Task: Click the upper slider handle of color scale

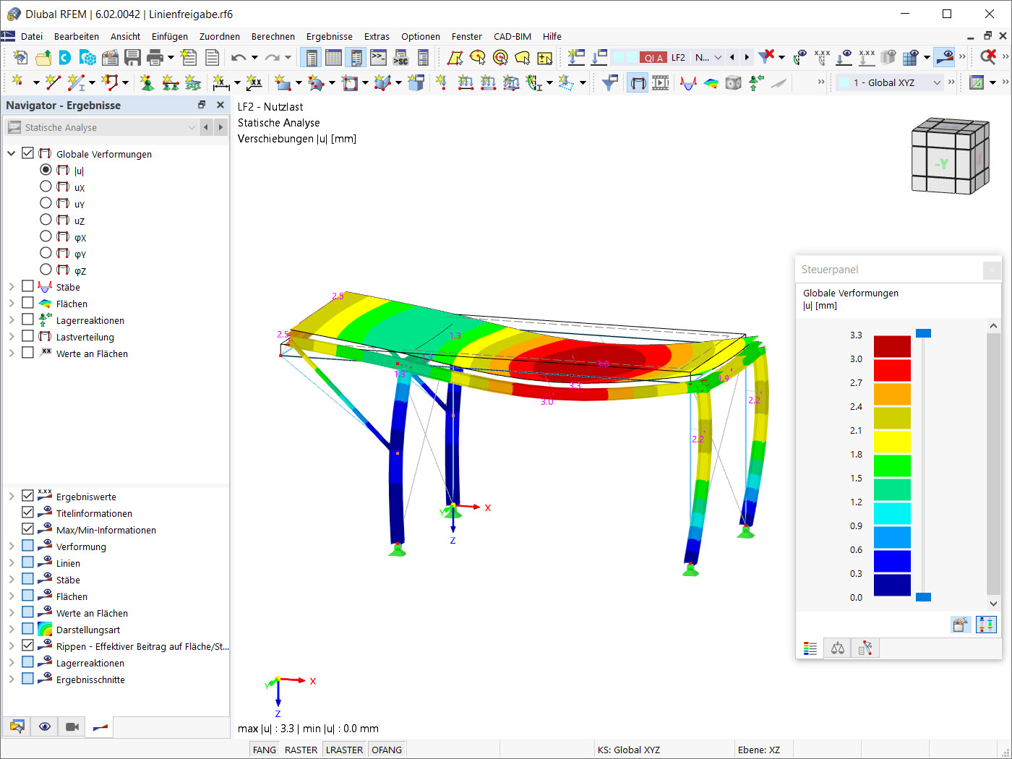Action: point(923,333)
